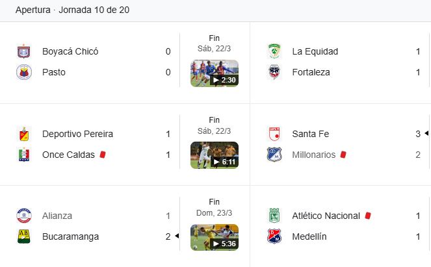Play the 5:36 Alianza vs Bucaramanga highlights
The height and width of the screenshot is (267, 431).
215,237
